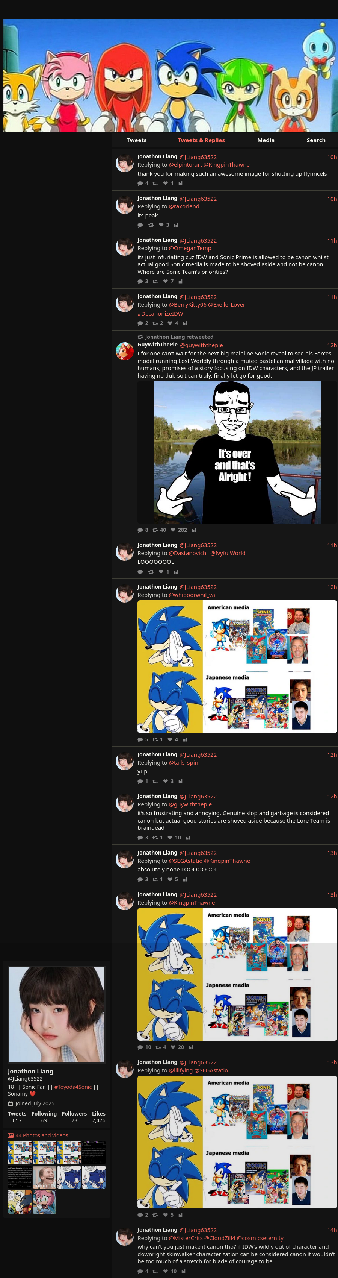View the Following count of 69
Viewport: 338px width, 1278px height.
point(44,1117)
